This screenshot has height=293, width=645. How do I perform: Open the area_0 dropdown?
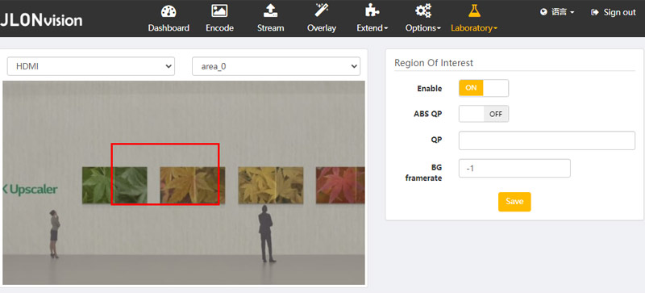(276, 66)
